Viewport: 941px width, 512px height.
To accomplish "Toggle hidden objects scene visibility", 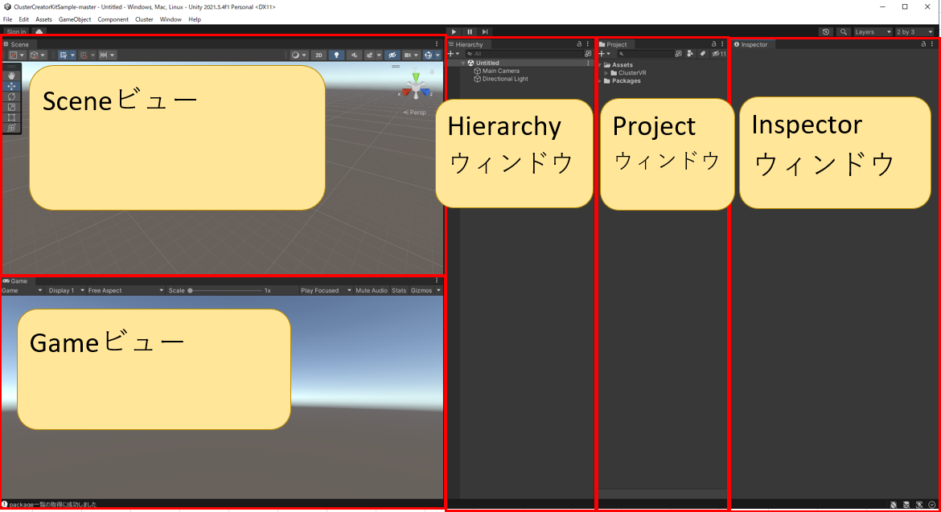I will click(392, 55).
